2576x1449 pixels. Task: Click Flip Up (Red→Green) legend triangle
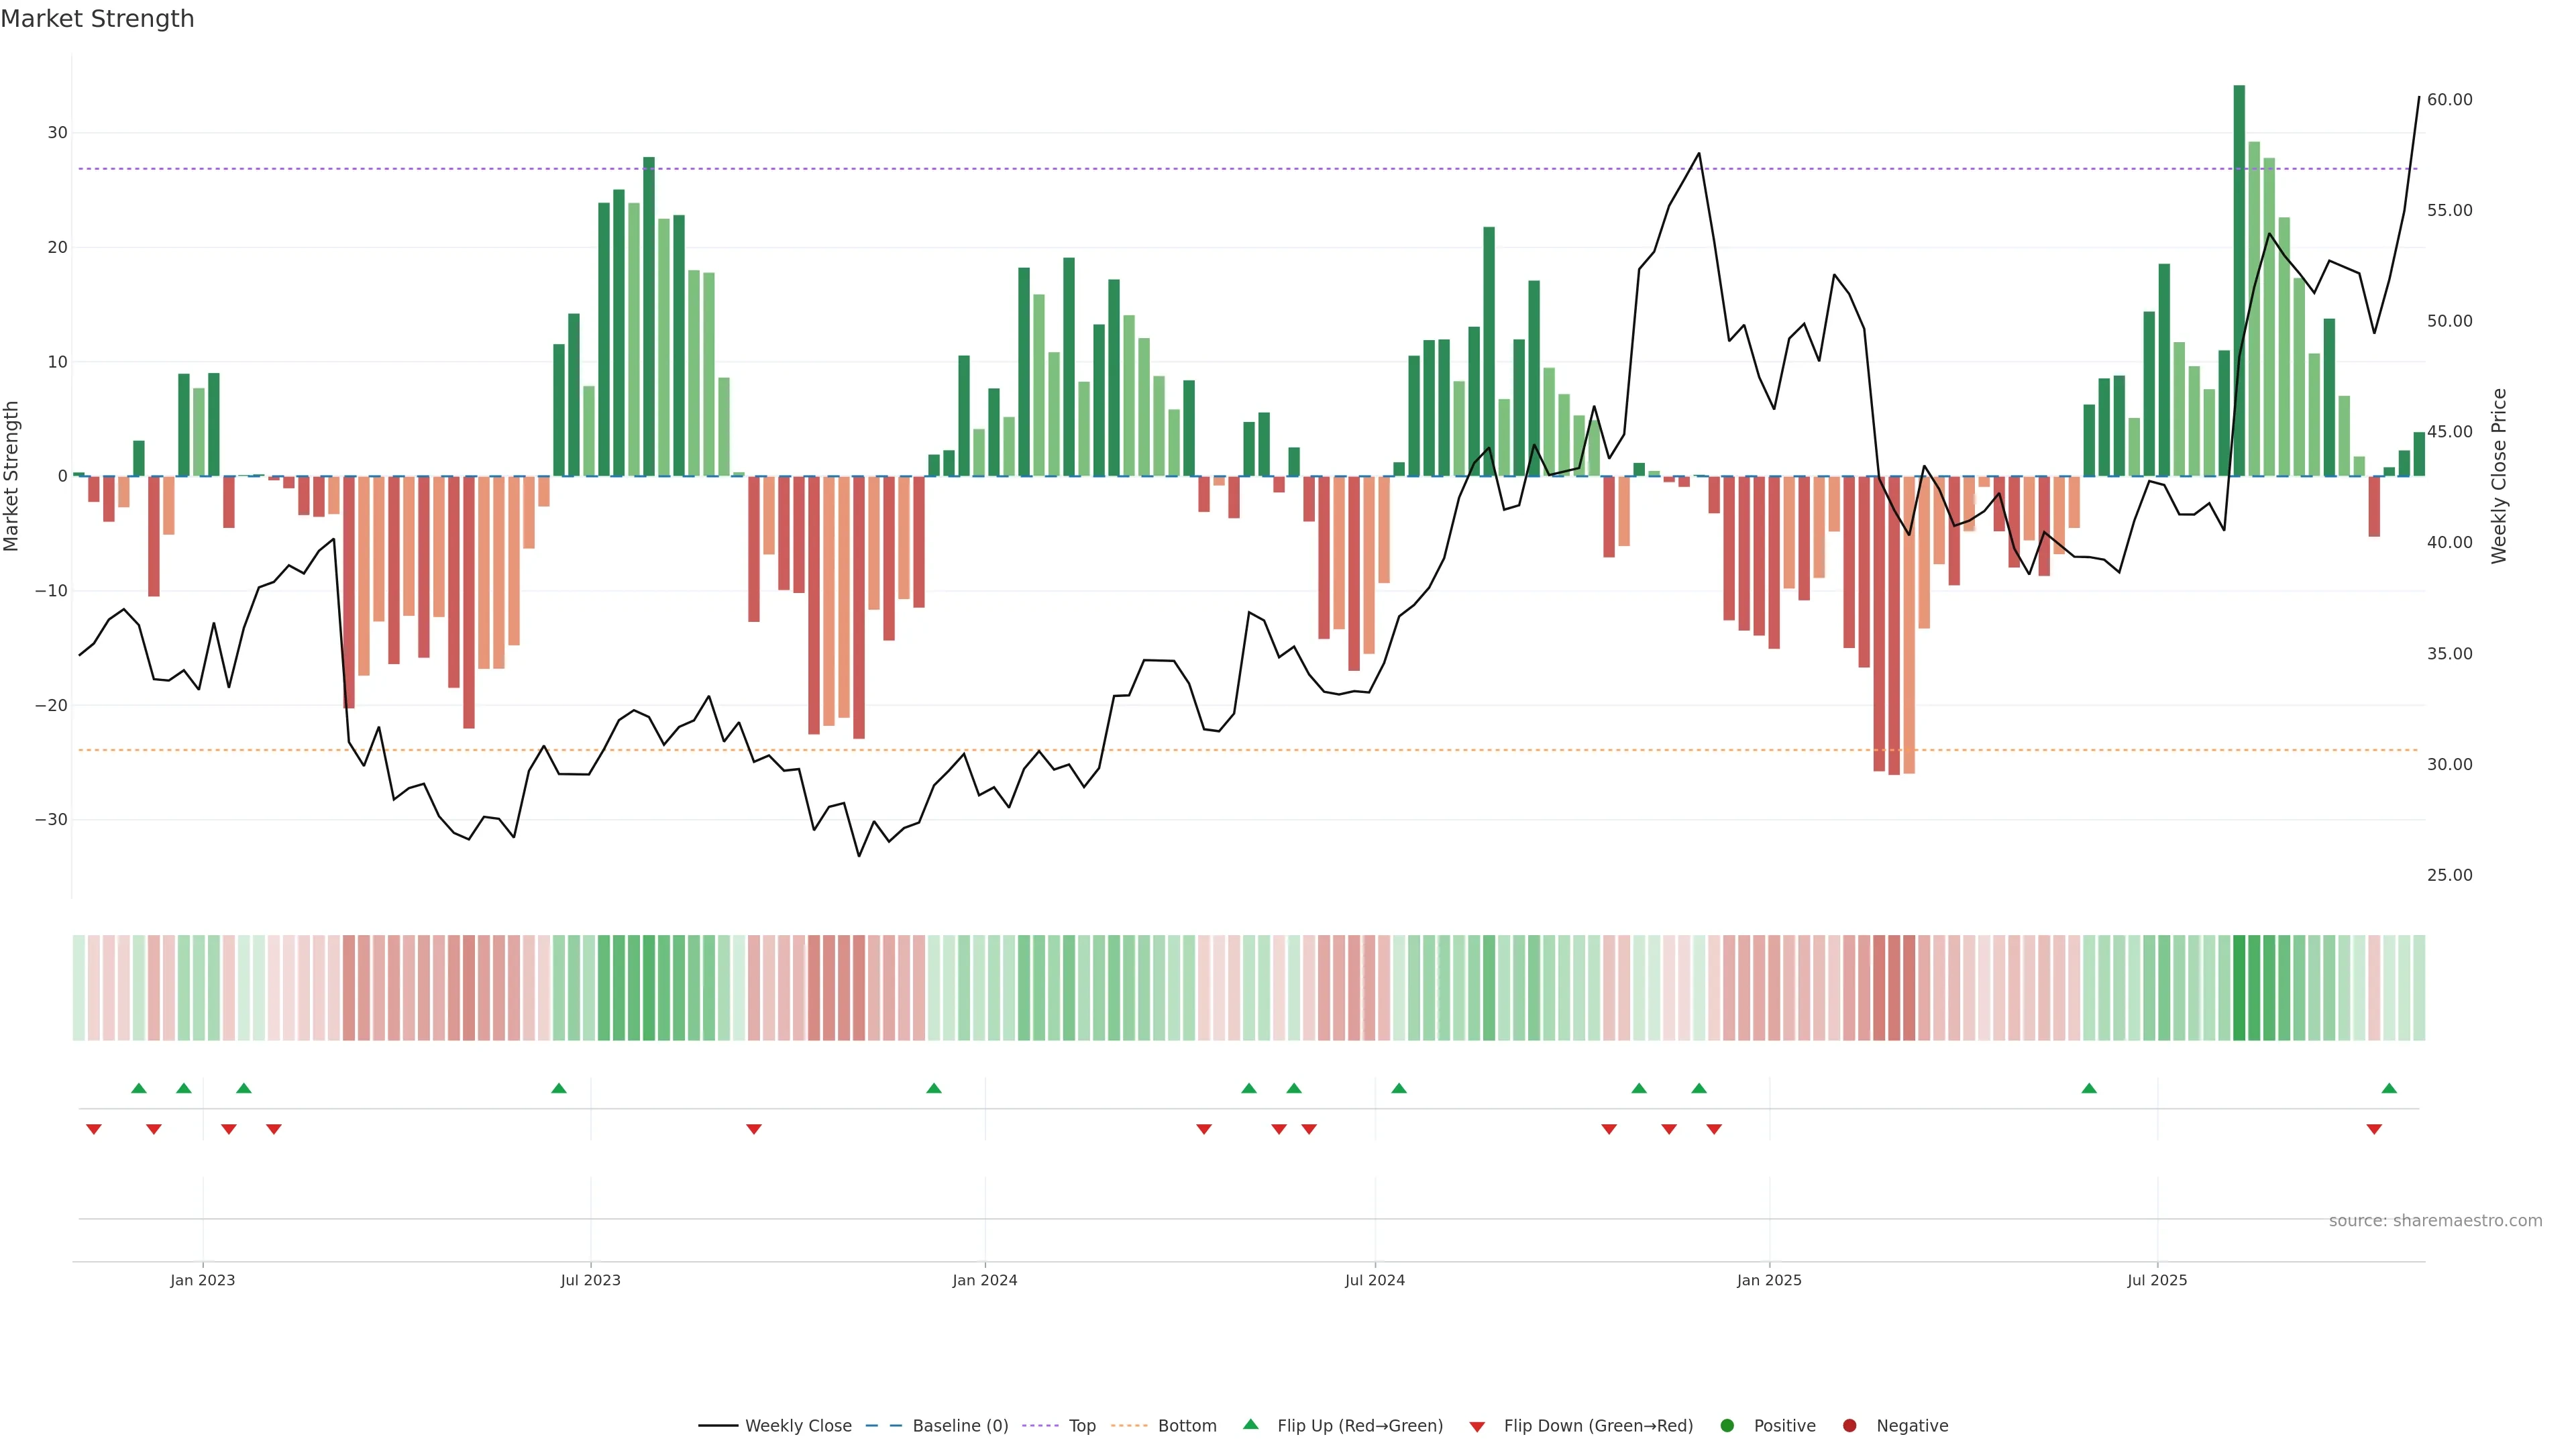tap(1250, 1424)
